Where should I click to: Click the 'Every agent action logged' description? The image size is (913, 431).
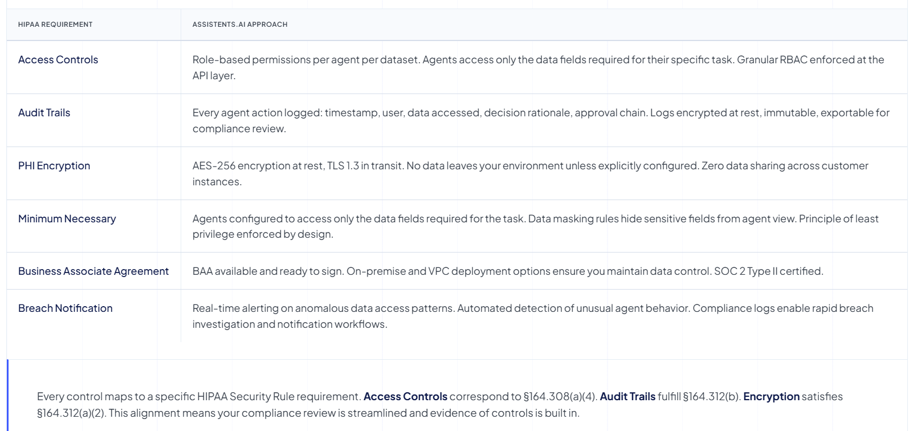(541, 120)
